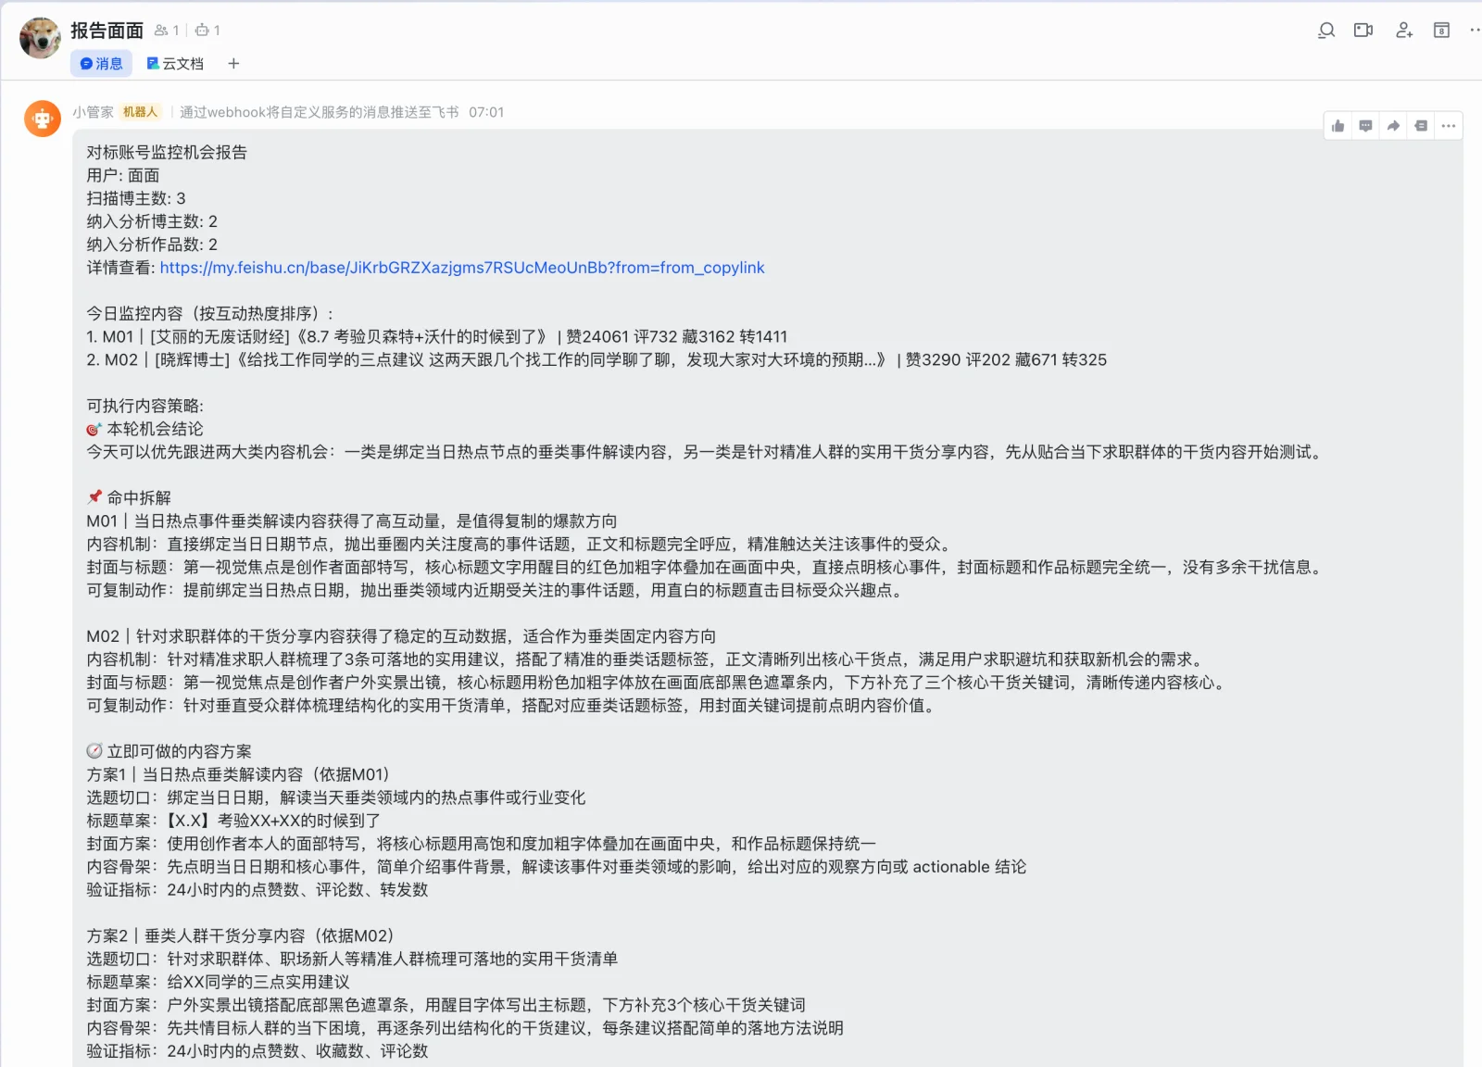
Task: Click the line 纳入分析博主数: 2
Action: [152, 221]
